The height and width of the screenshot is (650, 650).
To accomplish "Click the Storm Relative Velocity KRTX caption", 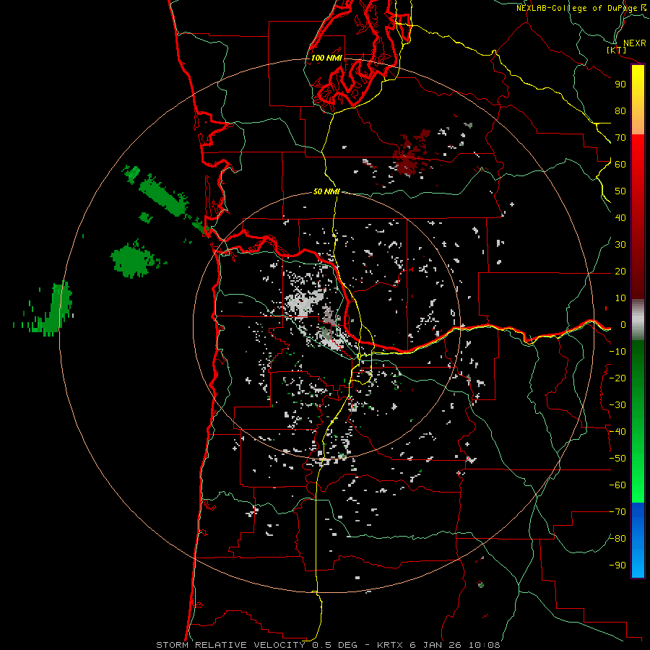I will coord(328,645).
